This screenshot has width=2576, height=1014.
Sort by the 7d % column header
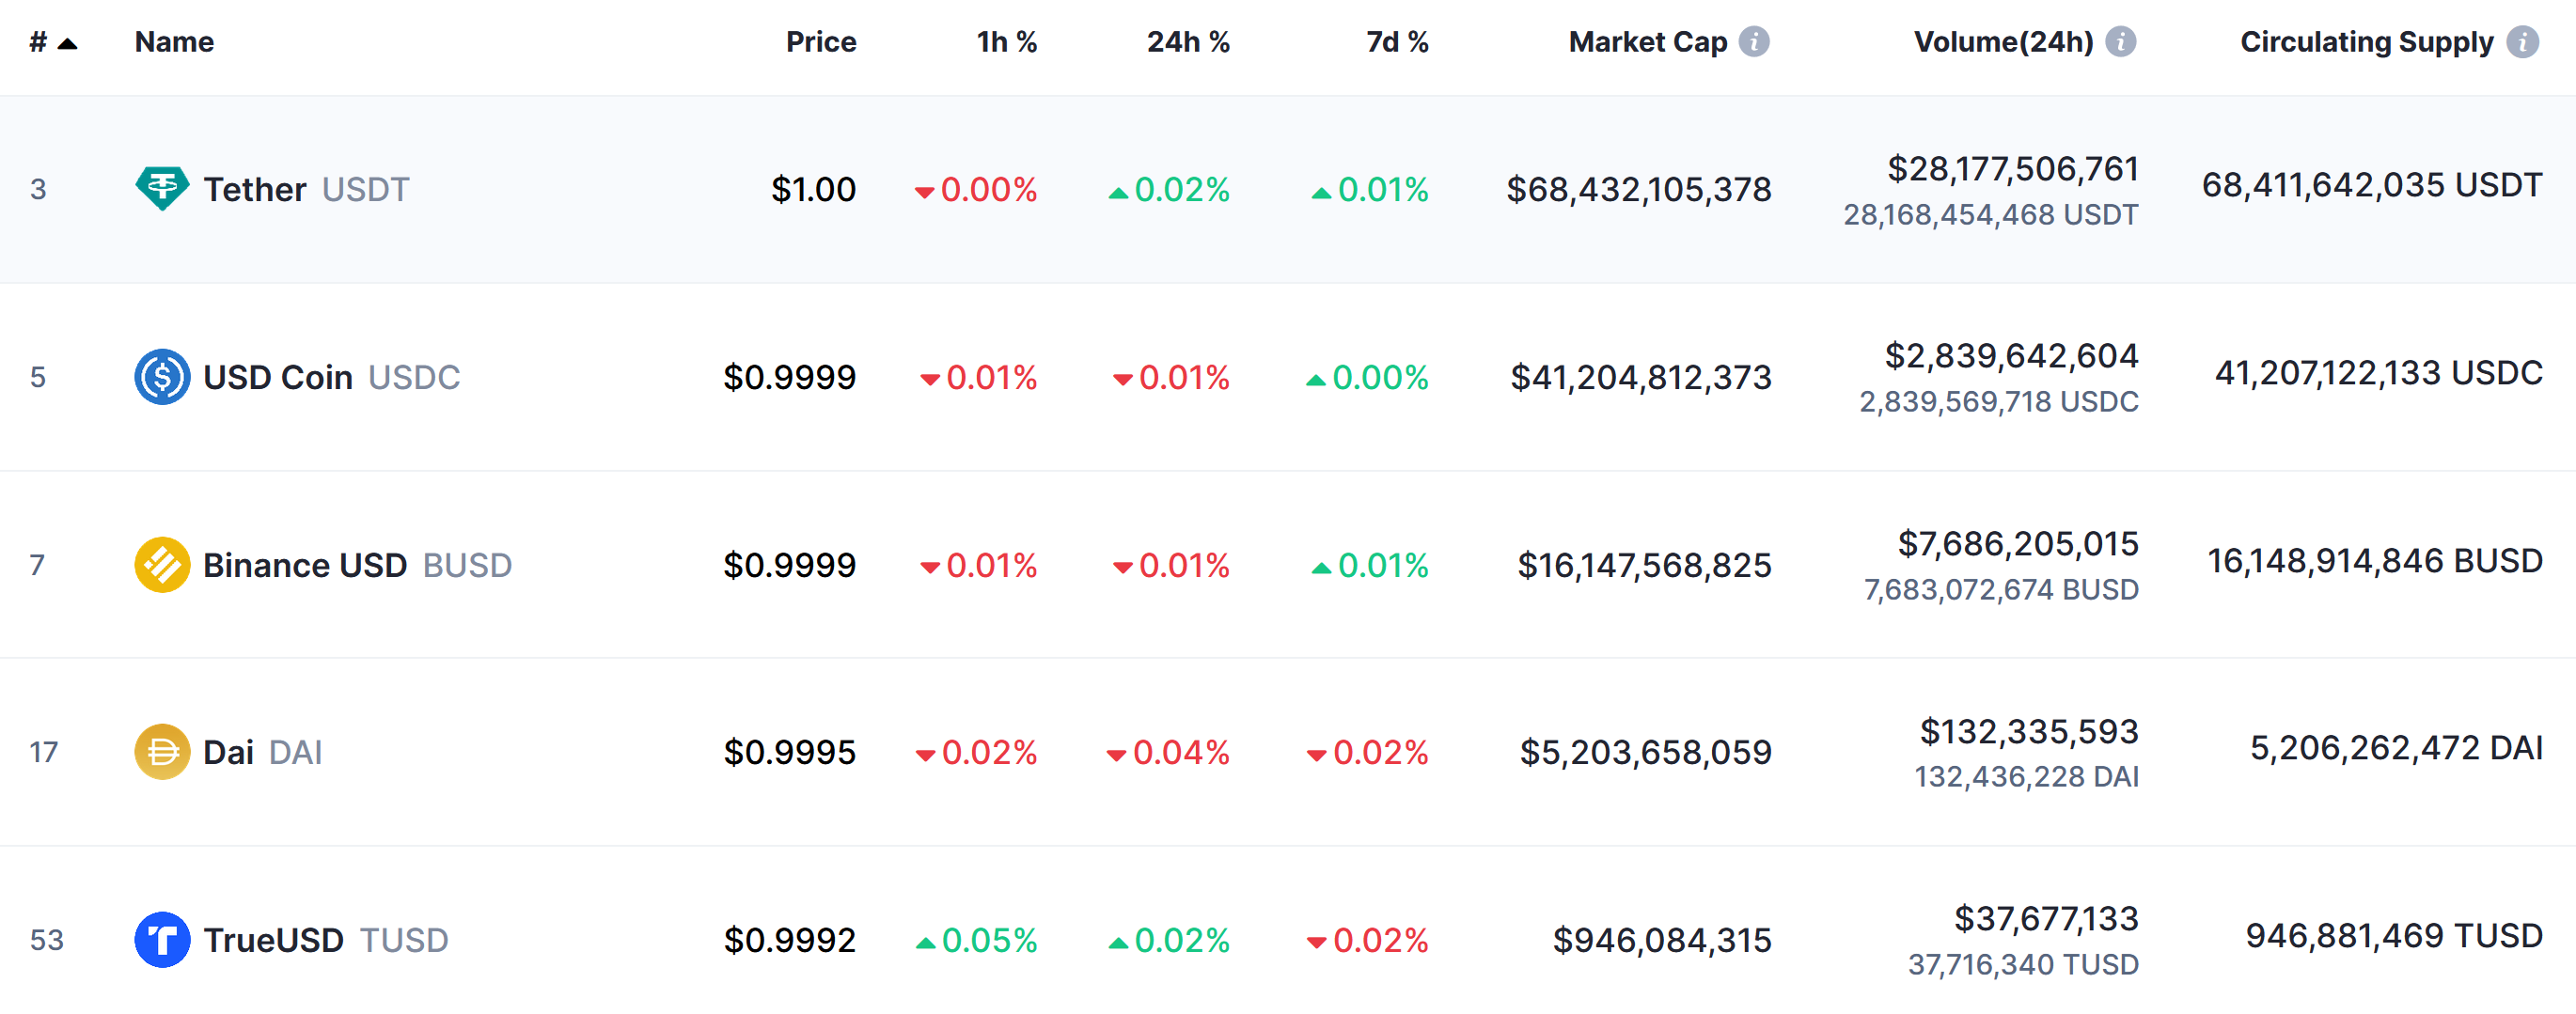pos(1396,42)
